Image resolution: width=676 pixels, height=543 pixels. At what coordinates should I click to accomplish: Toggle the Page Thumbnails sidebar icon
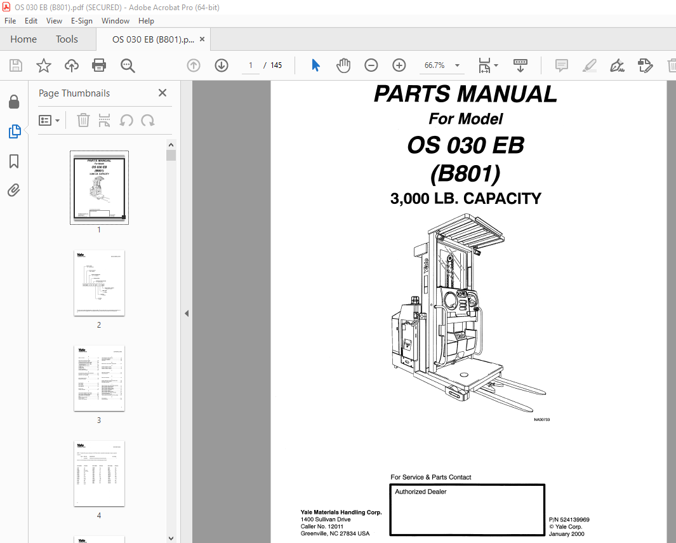[14, 131]
